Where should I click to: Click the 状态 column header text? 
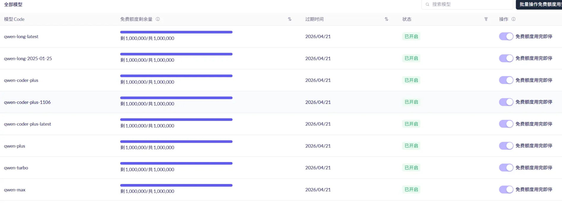coord(407,19)
